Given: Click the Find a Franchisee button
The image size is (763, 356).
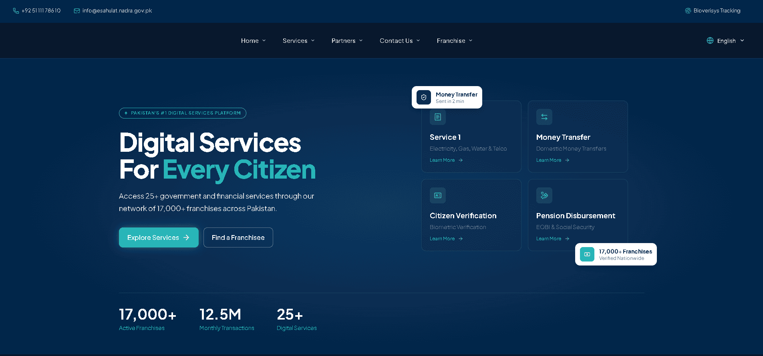Looking at the screenshot, I should [238, 237].
